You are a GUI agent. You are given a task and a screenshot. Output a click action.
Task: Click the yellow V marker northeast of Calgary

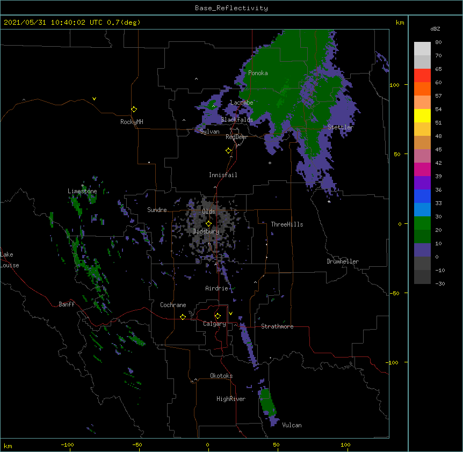pos(230,314)
